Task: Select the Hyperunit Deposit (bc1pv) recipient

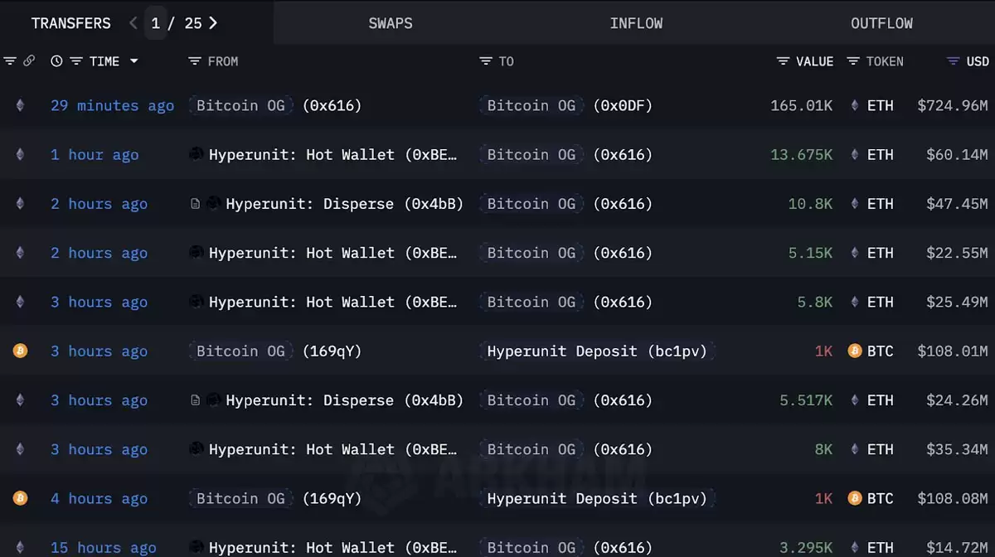Action: point(596,351)
